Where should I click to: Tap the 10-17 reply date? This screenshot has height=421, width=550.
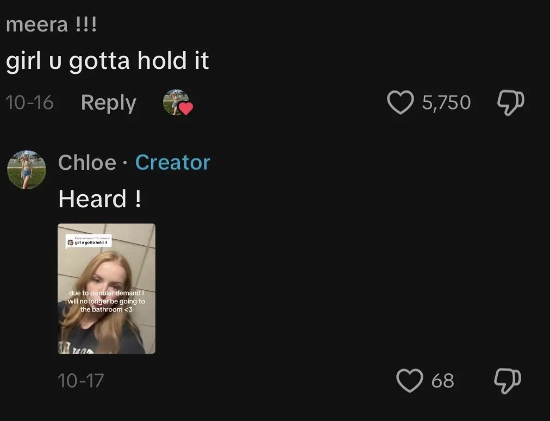coord(80,381)
